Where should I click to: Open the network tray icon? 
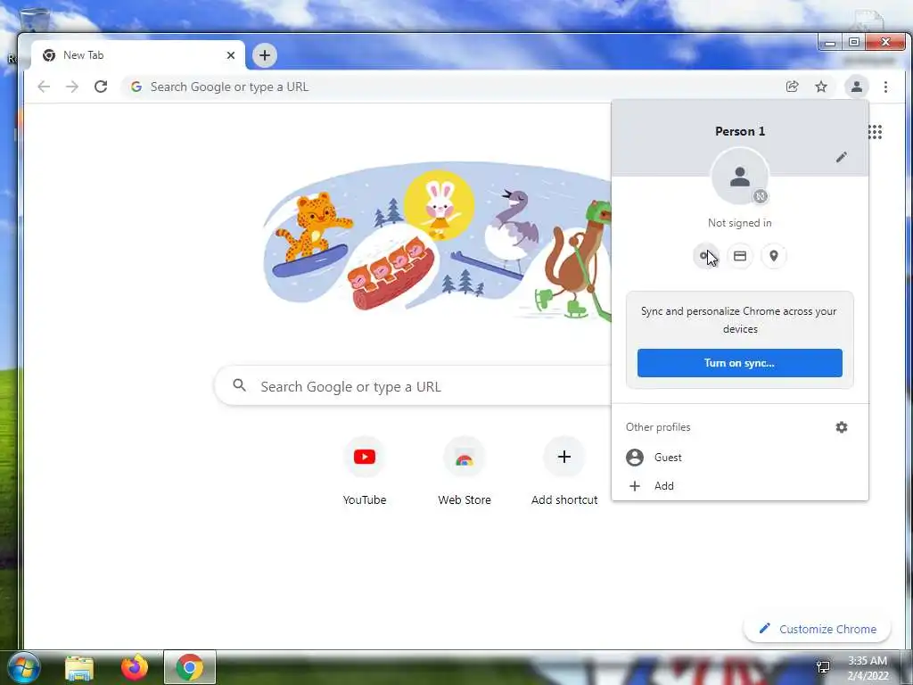coord(823,667)
